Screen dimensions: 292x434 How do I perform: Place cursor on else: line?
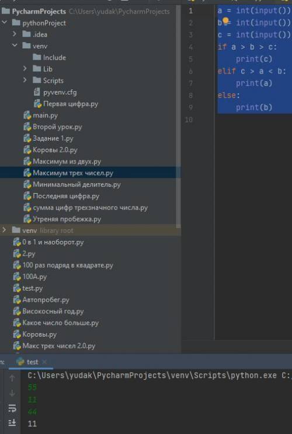(x=228, y=95)
